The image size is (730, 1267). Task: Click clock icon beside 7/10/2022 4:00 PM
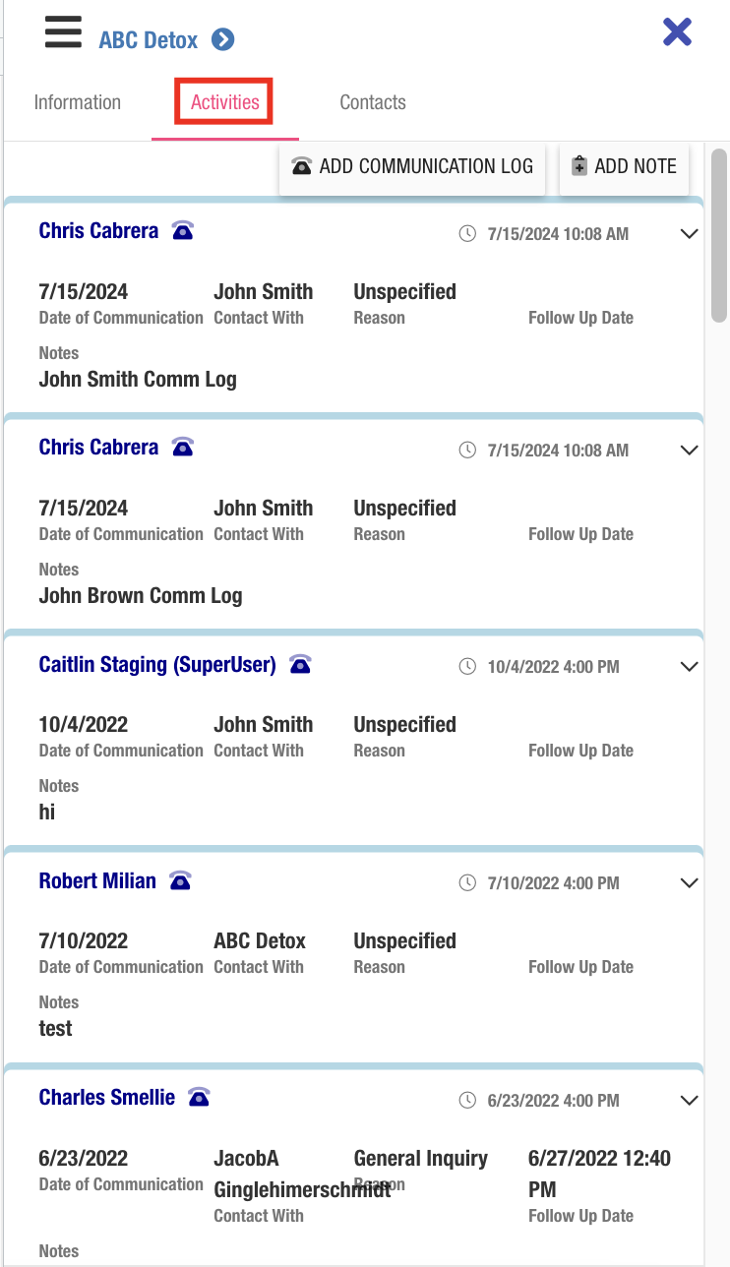click(467, 883)
